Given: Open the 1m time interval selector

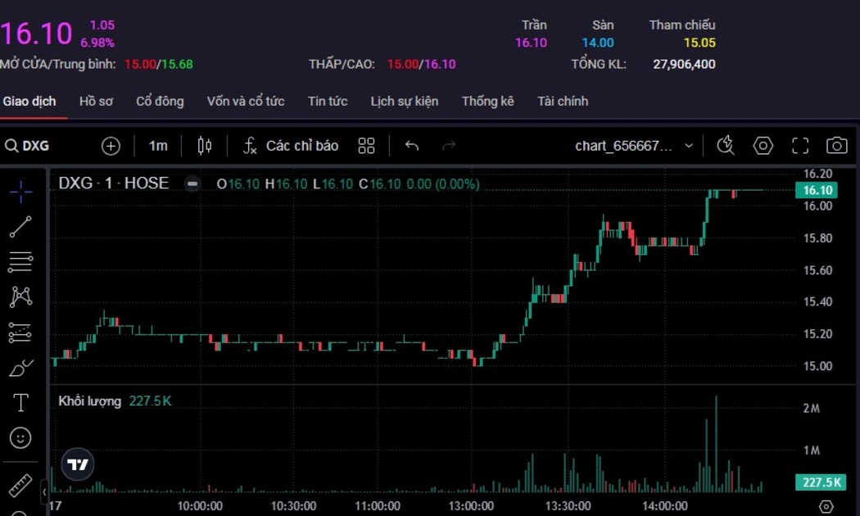Looking at the screenshot, I should point(158,146).
